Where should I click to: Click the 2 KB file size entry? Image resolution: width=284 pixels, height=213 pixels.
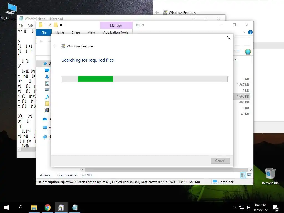[x=246, y=91]
